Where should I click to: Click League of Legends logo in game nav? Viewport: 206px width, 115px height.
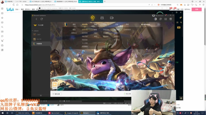(66, 24)
